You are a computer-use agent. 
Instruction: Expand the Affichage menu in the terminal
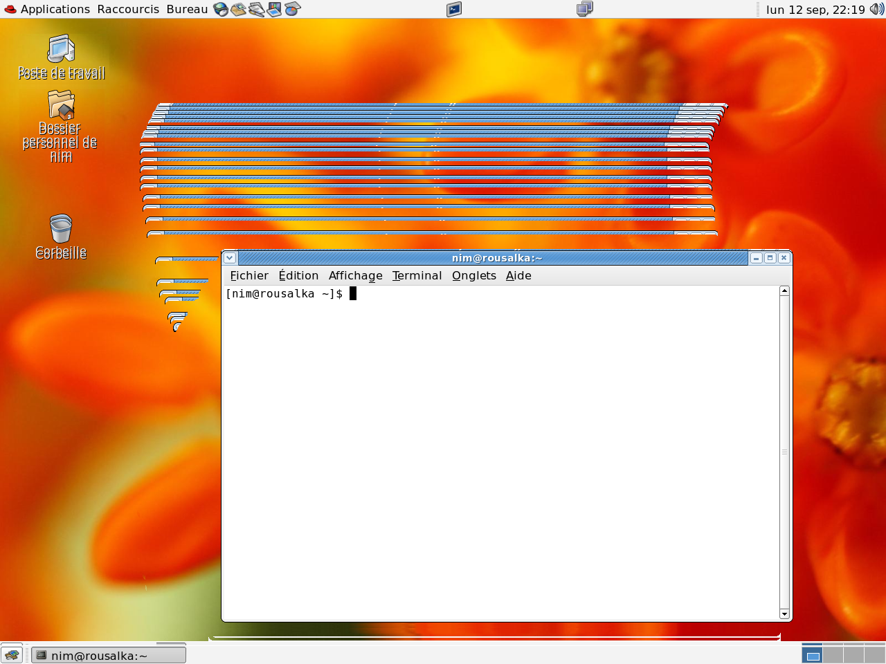point(355,275)
